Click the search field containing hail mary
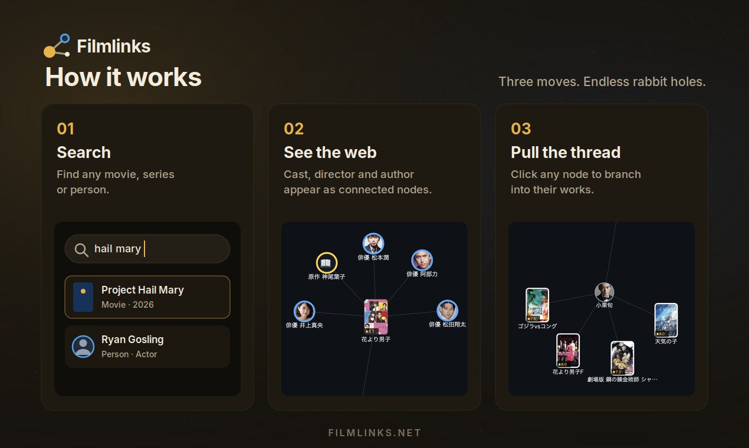The height and width of the screenshot is (448, 749). point(147,249)
